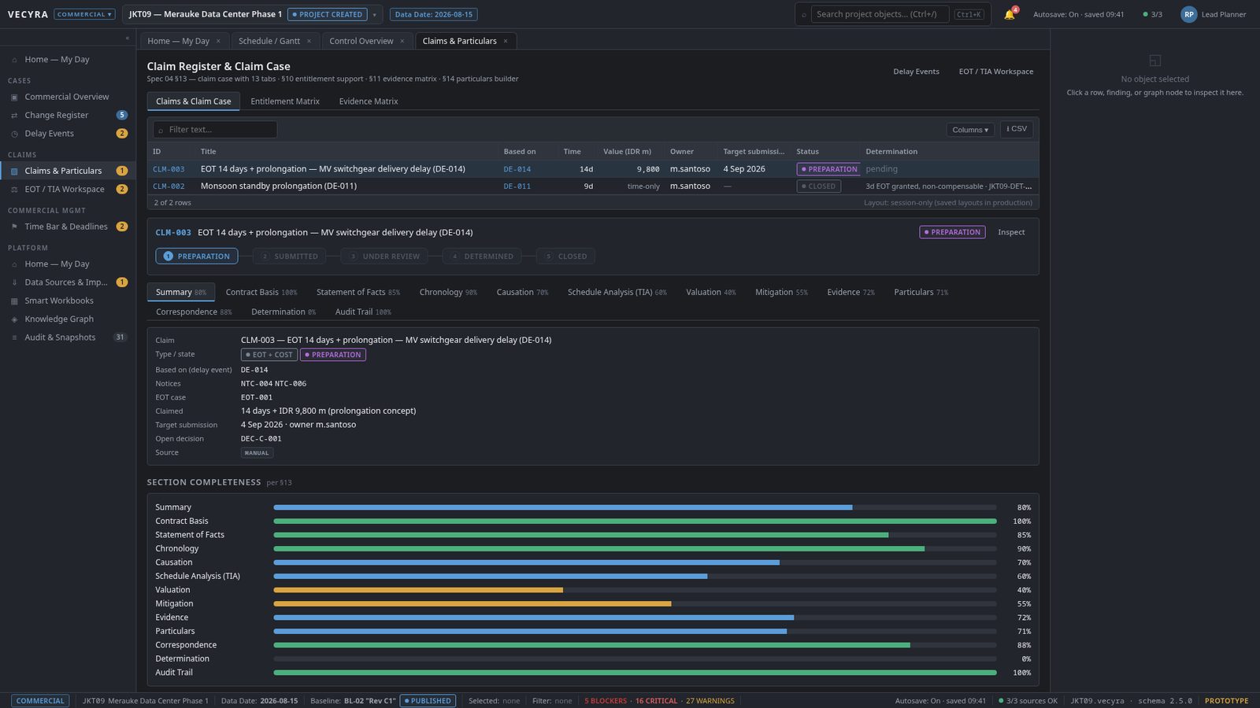The height and width of the screenshot is (708, 1260).
Task: Click the EOT / TIA Workspace scales icon
Action: click(x=14, y=190)
